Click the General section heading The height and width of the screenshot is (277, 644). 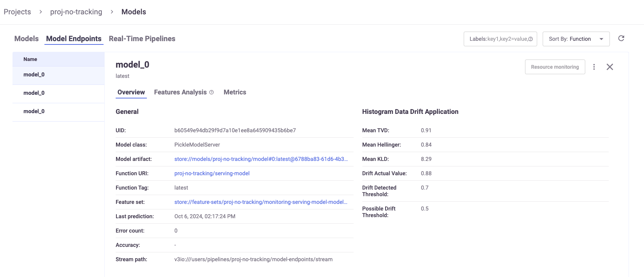coord(127,112)
